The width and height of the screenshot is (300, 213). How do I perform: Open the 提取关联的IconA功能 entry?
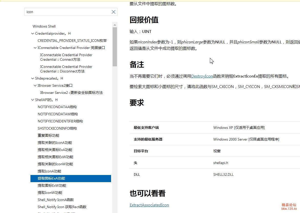tap(55, 143)
